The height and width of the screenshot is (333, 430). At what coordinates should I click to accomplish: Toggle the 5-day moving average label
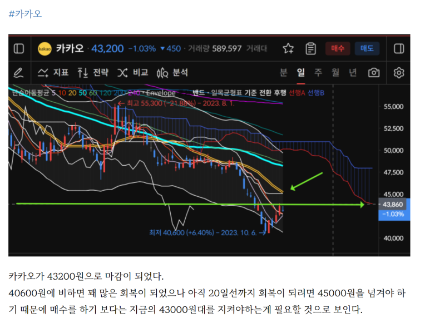[53, 93]
